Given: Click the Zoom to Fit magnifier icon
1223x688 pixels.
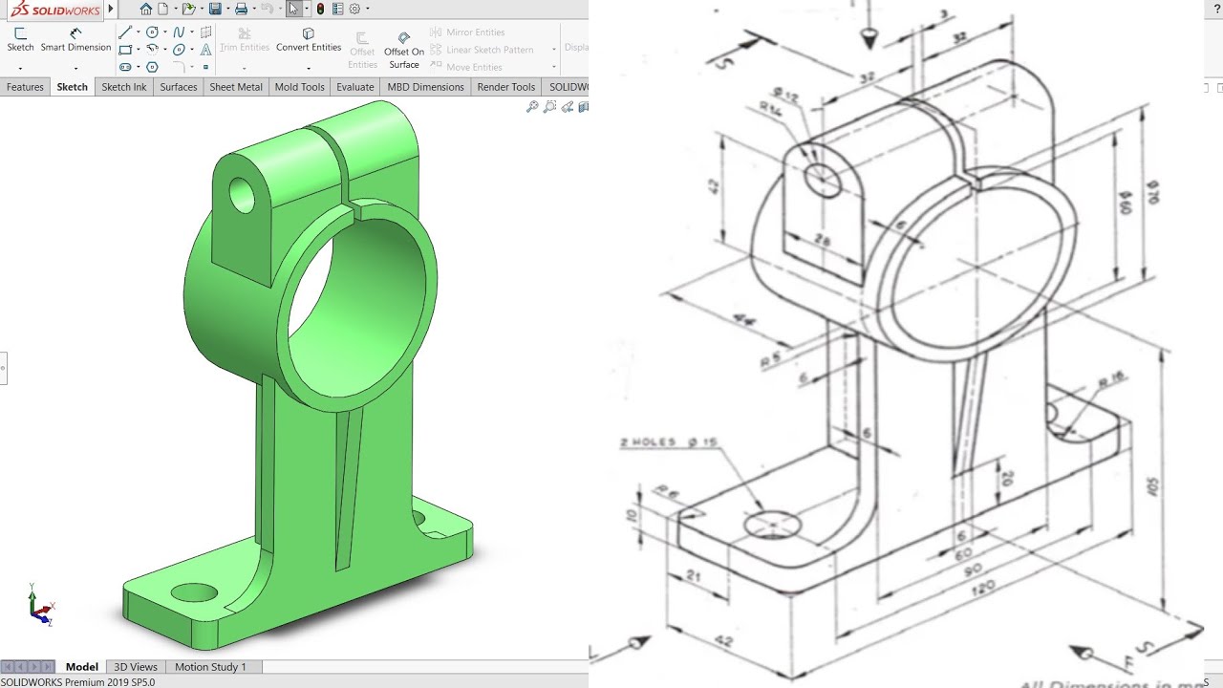Looking at the screenshot, I should (x=532, y=107).
